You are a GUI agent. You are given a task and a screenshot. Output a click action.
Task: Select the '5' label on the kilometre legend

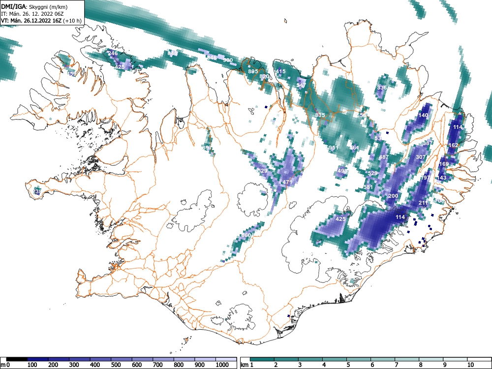[348, 365]
